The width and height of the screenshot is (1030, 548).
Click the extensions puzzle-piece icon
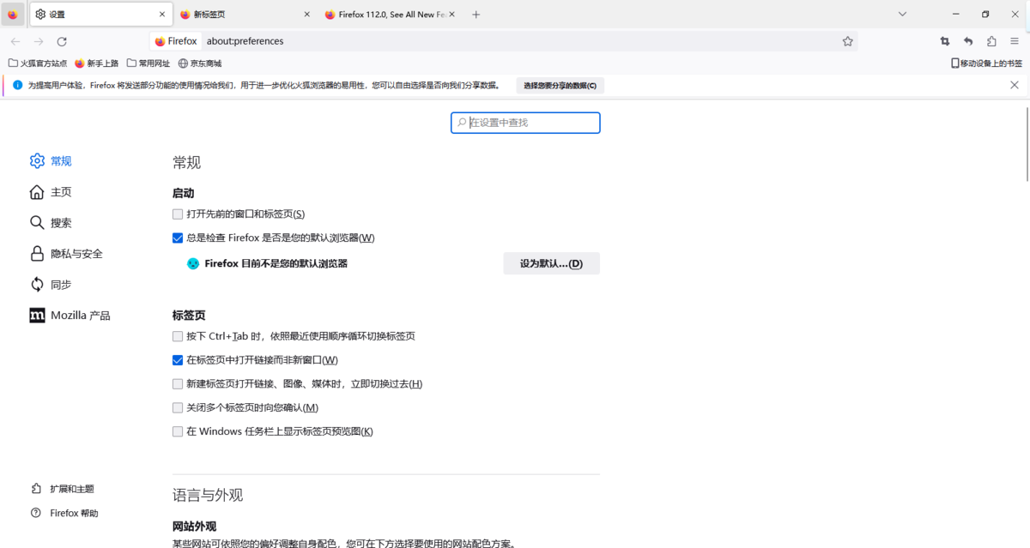pyautogui.click(x=991, y=41)
